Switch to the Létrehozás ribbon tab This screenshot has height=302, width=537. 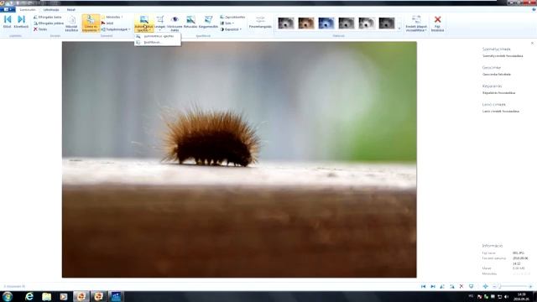click(x=51, y=9)
